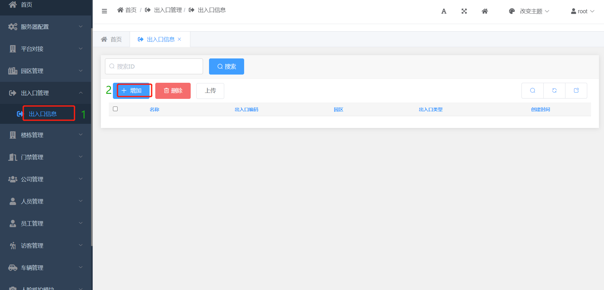Toggle the select-all checkbox in table header
604x290 pixels.
[115, 109]
